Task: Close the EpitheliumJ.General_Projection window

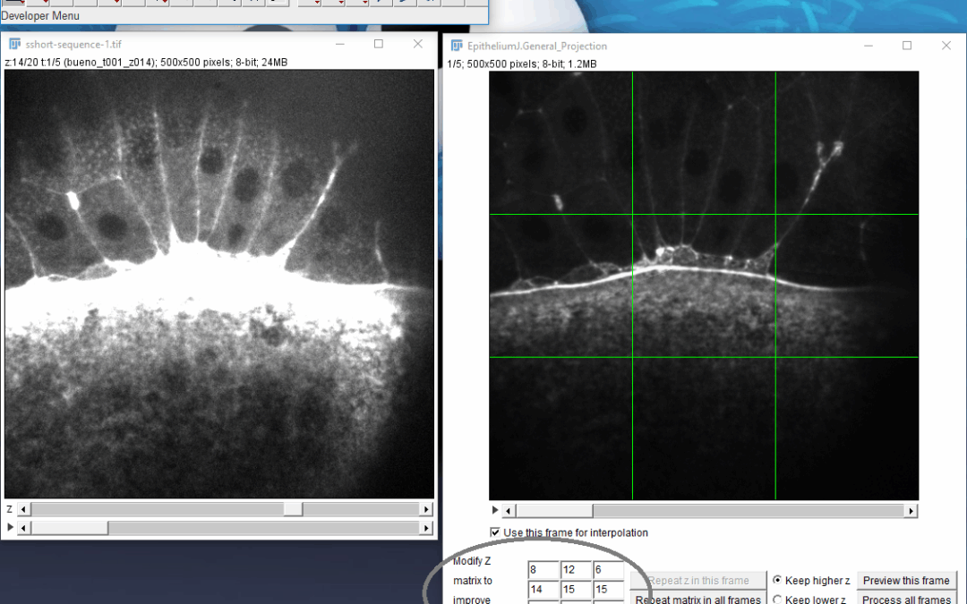Action: pos(946,46)
